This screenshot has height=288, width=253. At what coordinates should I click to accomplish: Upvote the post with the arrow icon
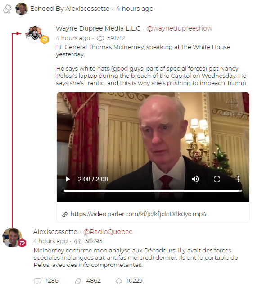pyautogui.click(x=119, y=281)
